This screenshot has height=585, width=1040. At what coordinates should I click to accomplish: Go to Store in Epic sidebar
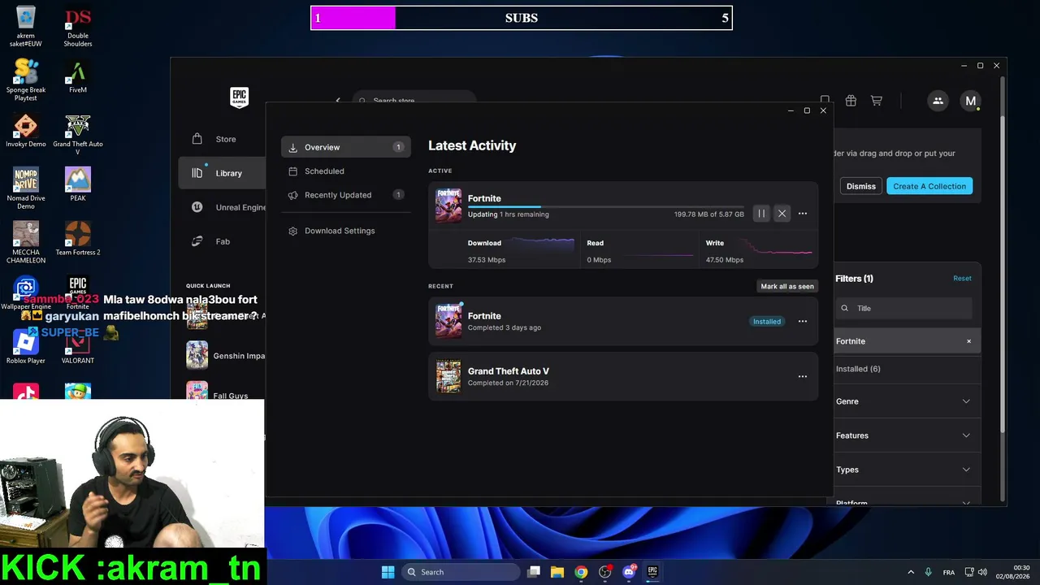point(223,139)
